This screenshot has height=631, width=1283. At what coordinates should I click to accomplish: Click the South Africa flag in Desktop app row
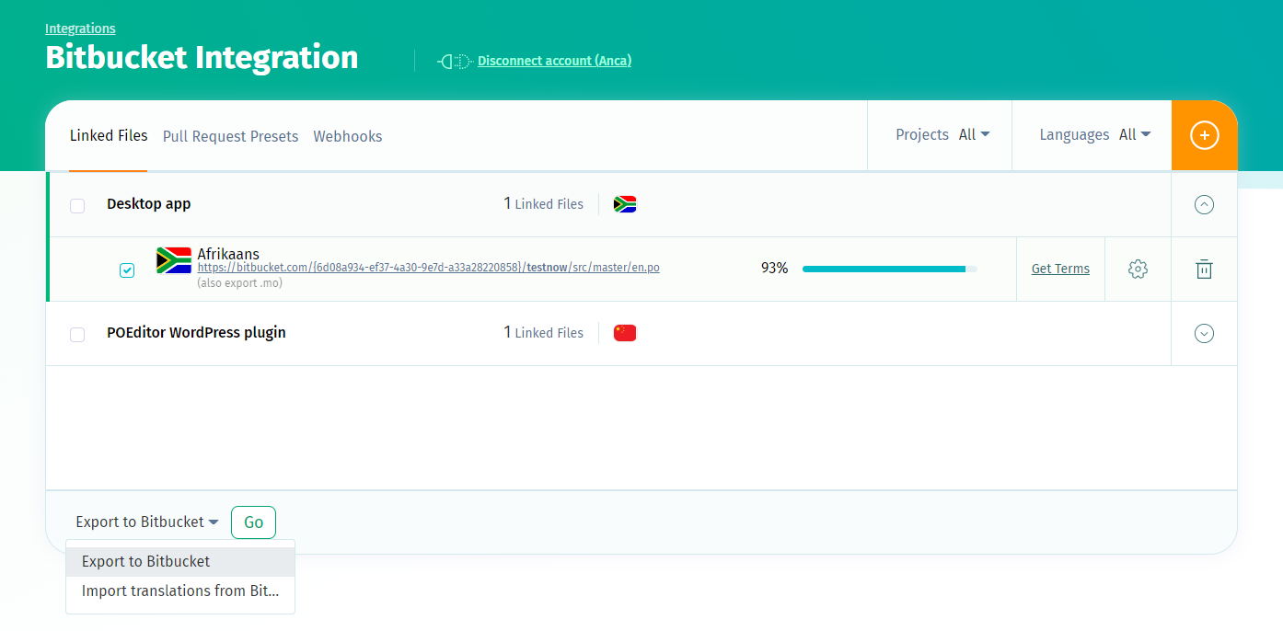pyautogui.click(x=625, y=204)
